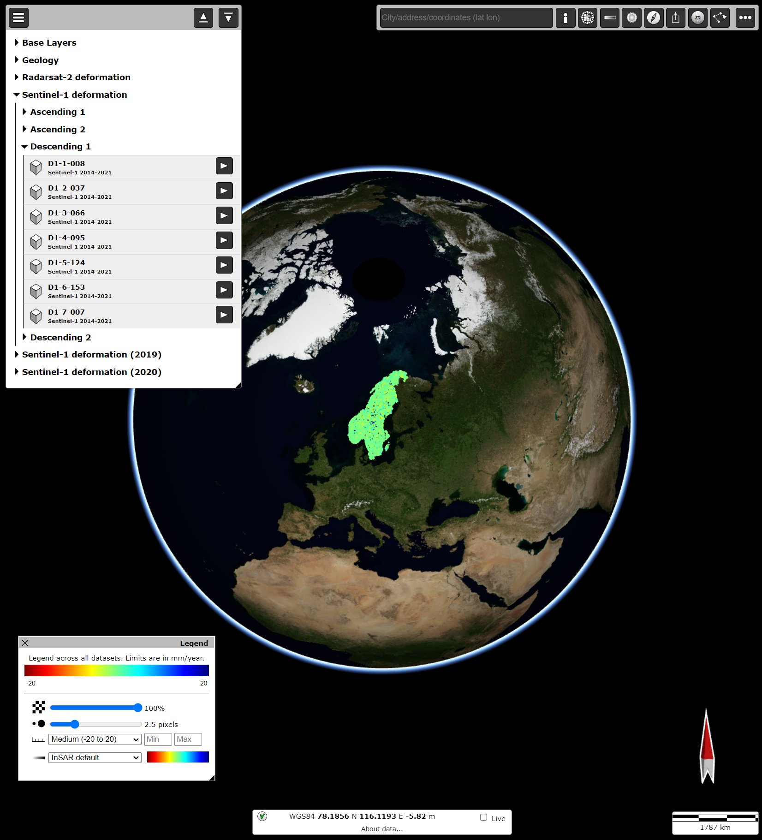Open the share/export toolbar icon

point(675,18)
